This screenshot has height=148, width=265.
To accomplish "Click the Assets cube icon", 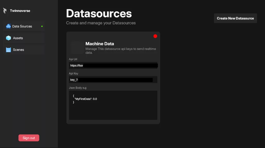I will coord(9,38).
